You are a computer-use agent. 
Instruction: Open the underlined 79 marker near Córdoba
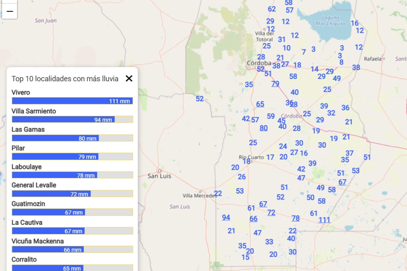click(275, 84)
